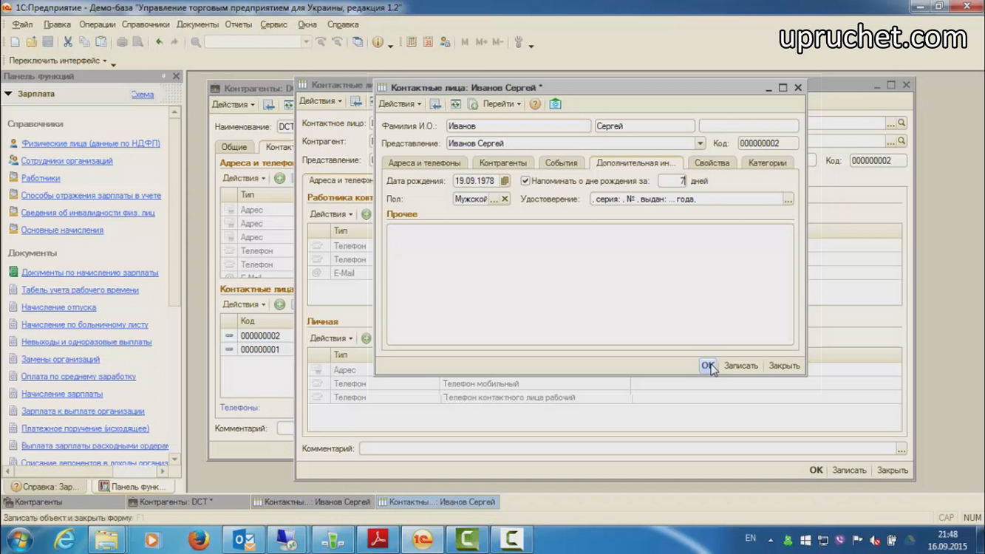The width and height of the screenshot is (985, 554).
Task: Switch to Контрагенты tab
Action: point(503,163)
